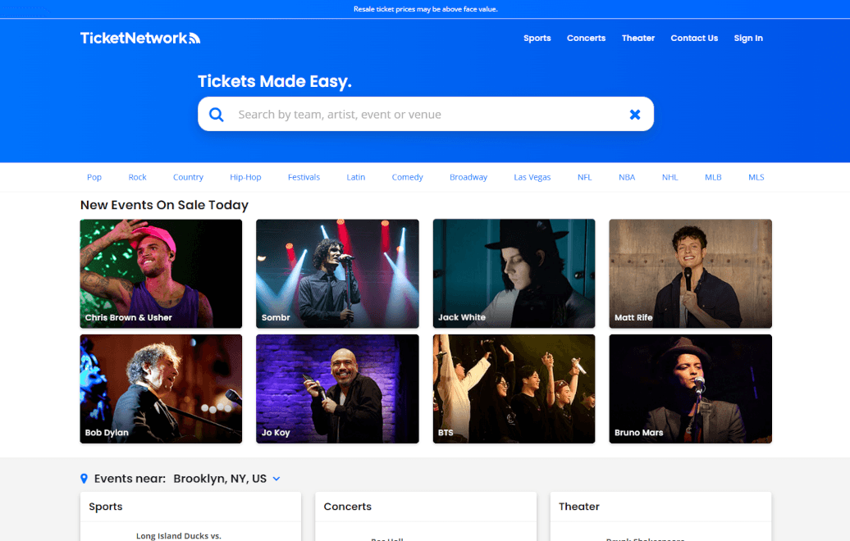Screen dimensions: 850x541
Task: Click the location pin icon by Events near
Action: coord(84,479)
